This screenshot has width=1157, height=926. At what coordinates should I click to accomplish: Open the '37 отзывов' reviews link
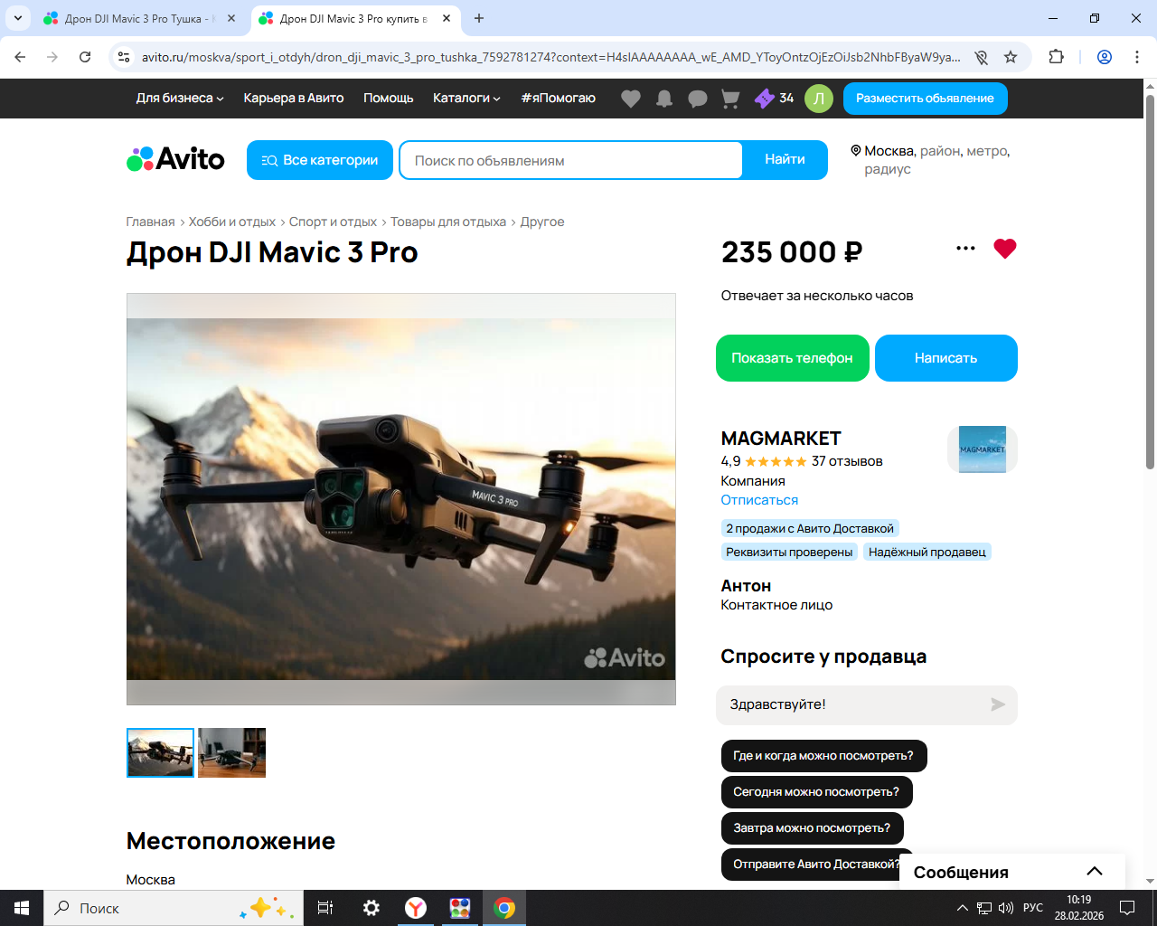(847, 461)
